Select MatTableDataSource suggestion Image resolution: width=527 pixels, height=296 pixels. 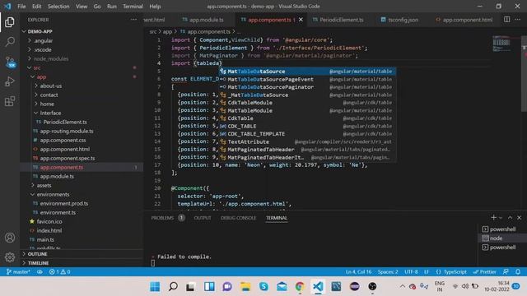coord(307,72)
